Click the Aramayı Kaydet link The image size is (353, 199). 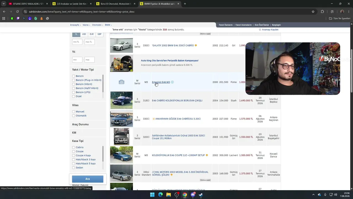tap(270, 30)
